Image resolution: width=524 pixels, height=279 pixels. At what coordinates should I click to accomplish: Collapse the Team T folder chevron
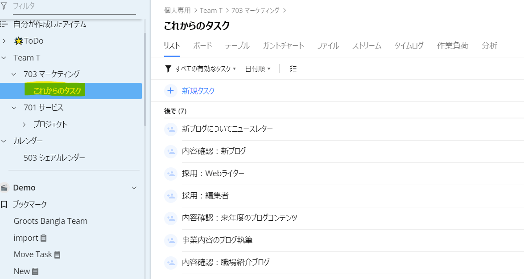(x=4, y=58)
